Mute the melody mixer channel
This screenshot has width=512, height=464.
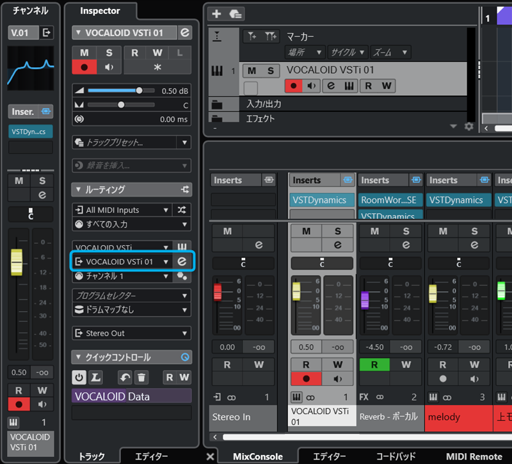click(x=443, y=231)
